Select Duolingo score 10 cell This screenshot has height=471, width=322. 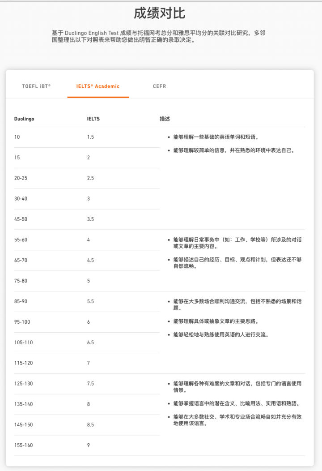pyautogui.click(x=17, y=137)
